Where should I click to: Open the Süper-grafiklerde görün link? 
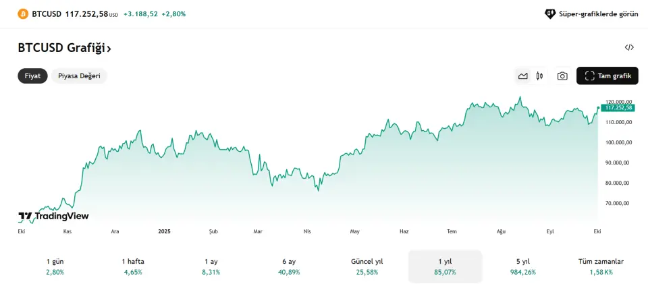(598, 13)
